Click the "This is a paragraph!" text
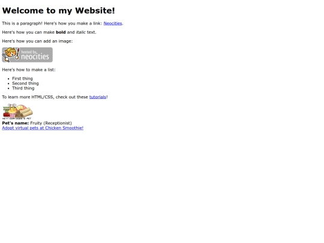Screen dimensions: 324x243 [x=22, y=23]
